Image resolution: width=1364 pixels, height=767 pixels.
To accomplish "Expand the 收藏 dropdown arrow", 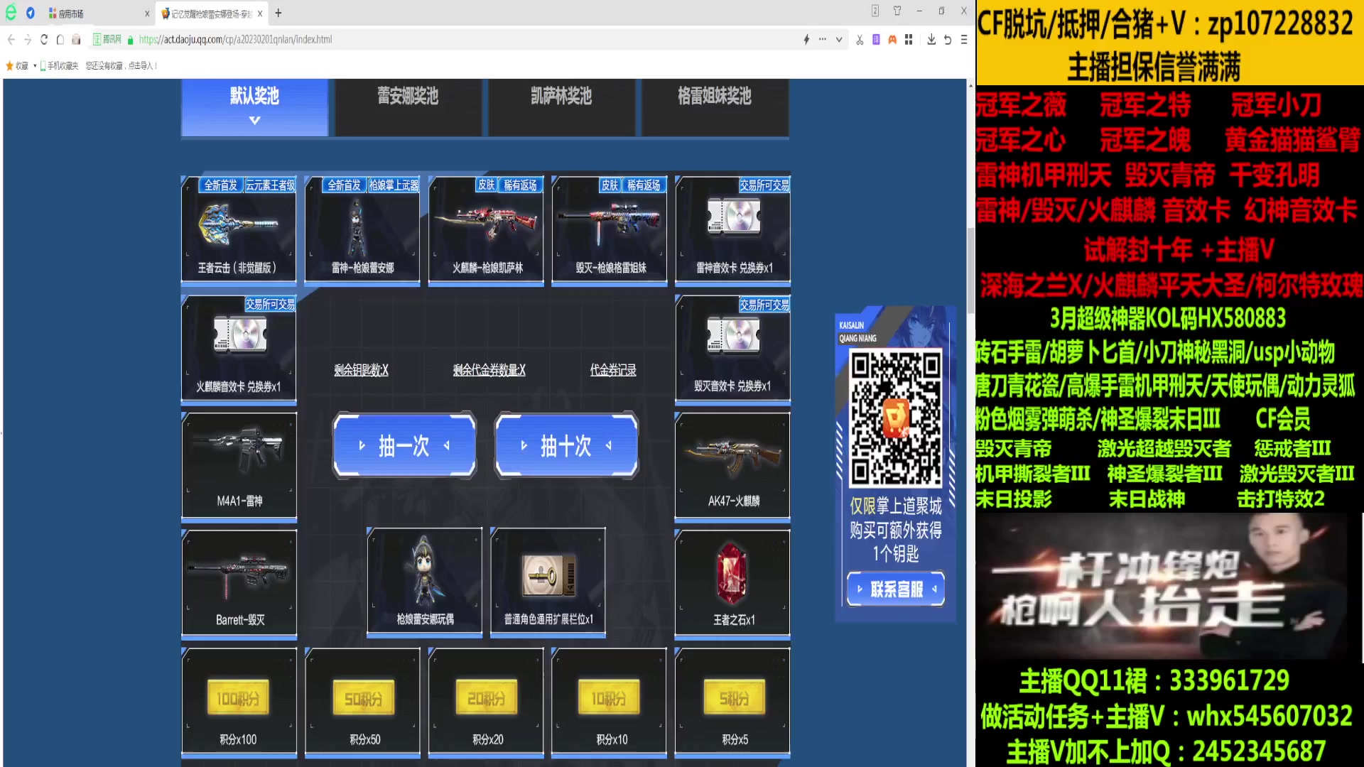I will pos(35,65).
